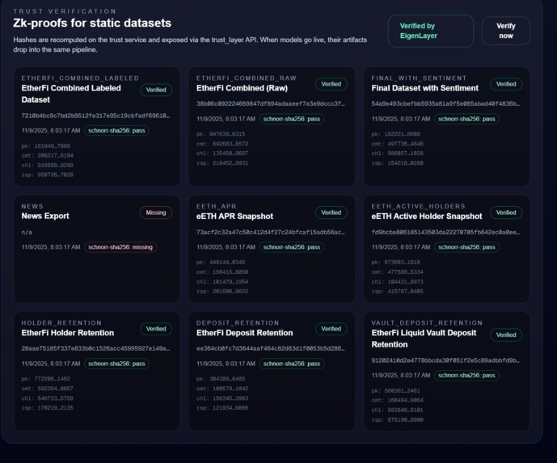Image resolution: width=557 pixels, height=463 pixels.
Task: Click hash starting 28aae75185f337e833b0
Action: coord(95,349)
